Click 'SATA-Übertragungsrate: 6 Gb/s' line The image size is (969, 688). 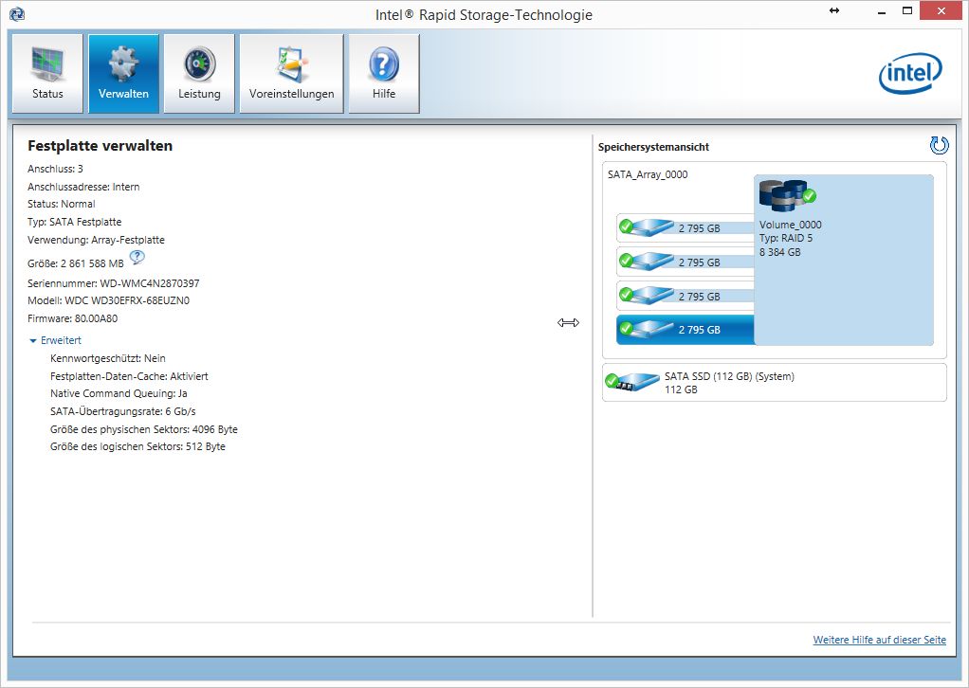[x=123, y=411]
